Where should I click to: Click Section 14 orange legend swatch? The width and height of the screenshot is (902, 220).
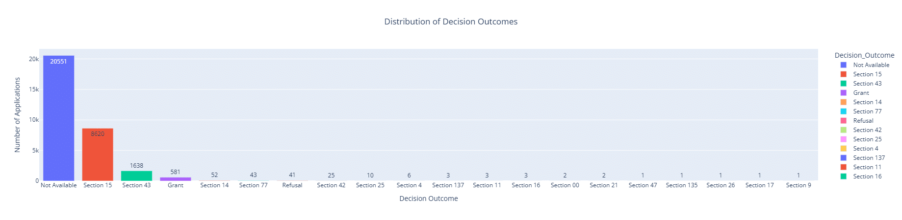(843, 102)
